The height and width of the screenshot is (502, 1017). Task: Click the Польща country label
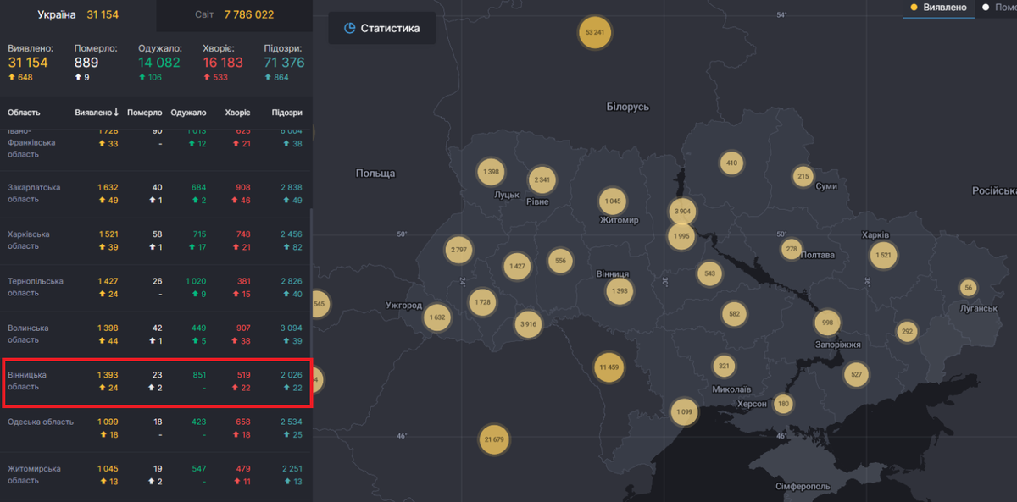(375, 173)
